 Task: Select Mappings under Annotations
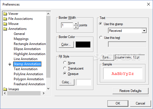pos(21,39)
